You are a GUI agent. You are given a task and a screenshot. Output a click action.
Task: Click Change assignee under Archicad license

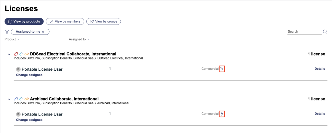coord(29,120)
